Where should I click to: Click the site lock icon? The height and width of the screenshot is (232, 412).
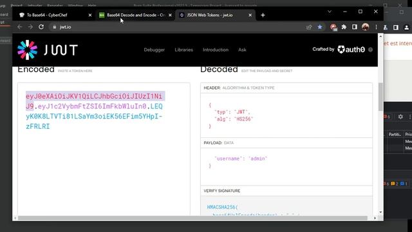coord(54,27)
